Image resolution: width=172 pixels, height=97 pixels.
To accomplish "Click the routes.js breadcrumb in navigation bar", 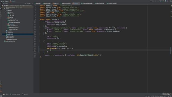I will coord(13,1).
